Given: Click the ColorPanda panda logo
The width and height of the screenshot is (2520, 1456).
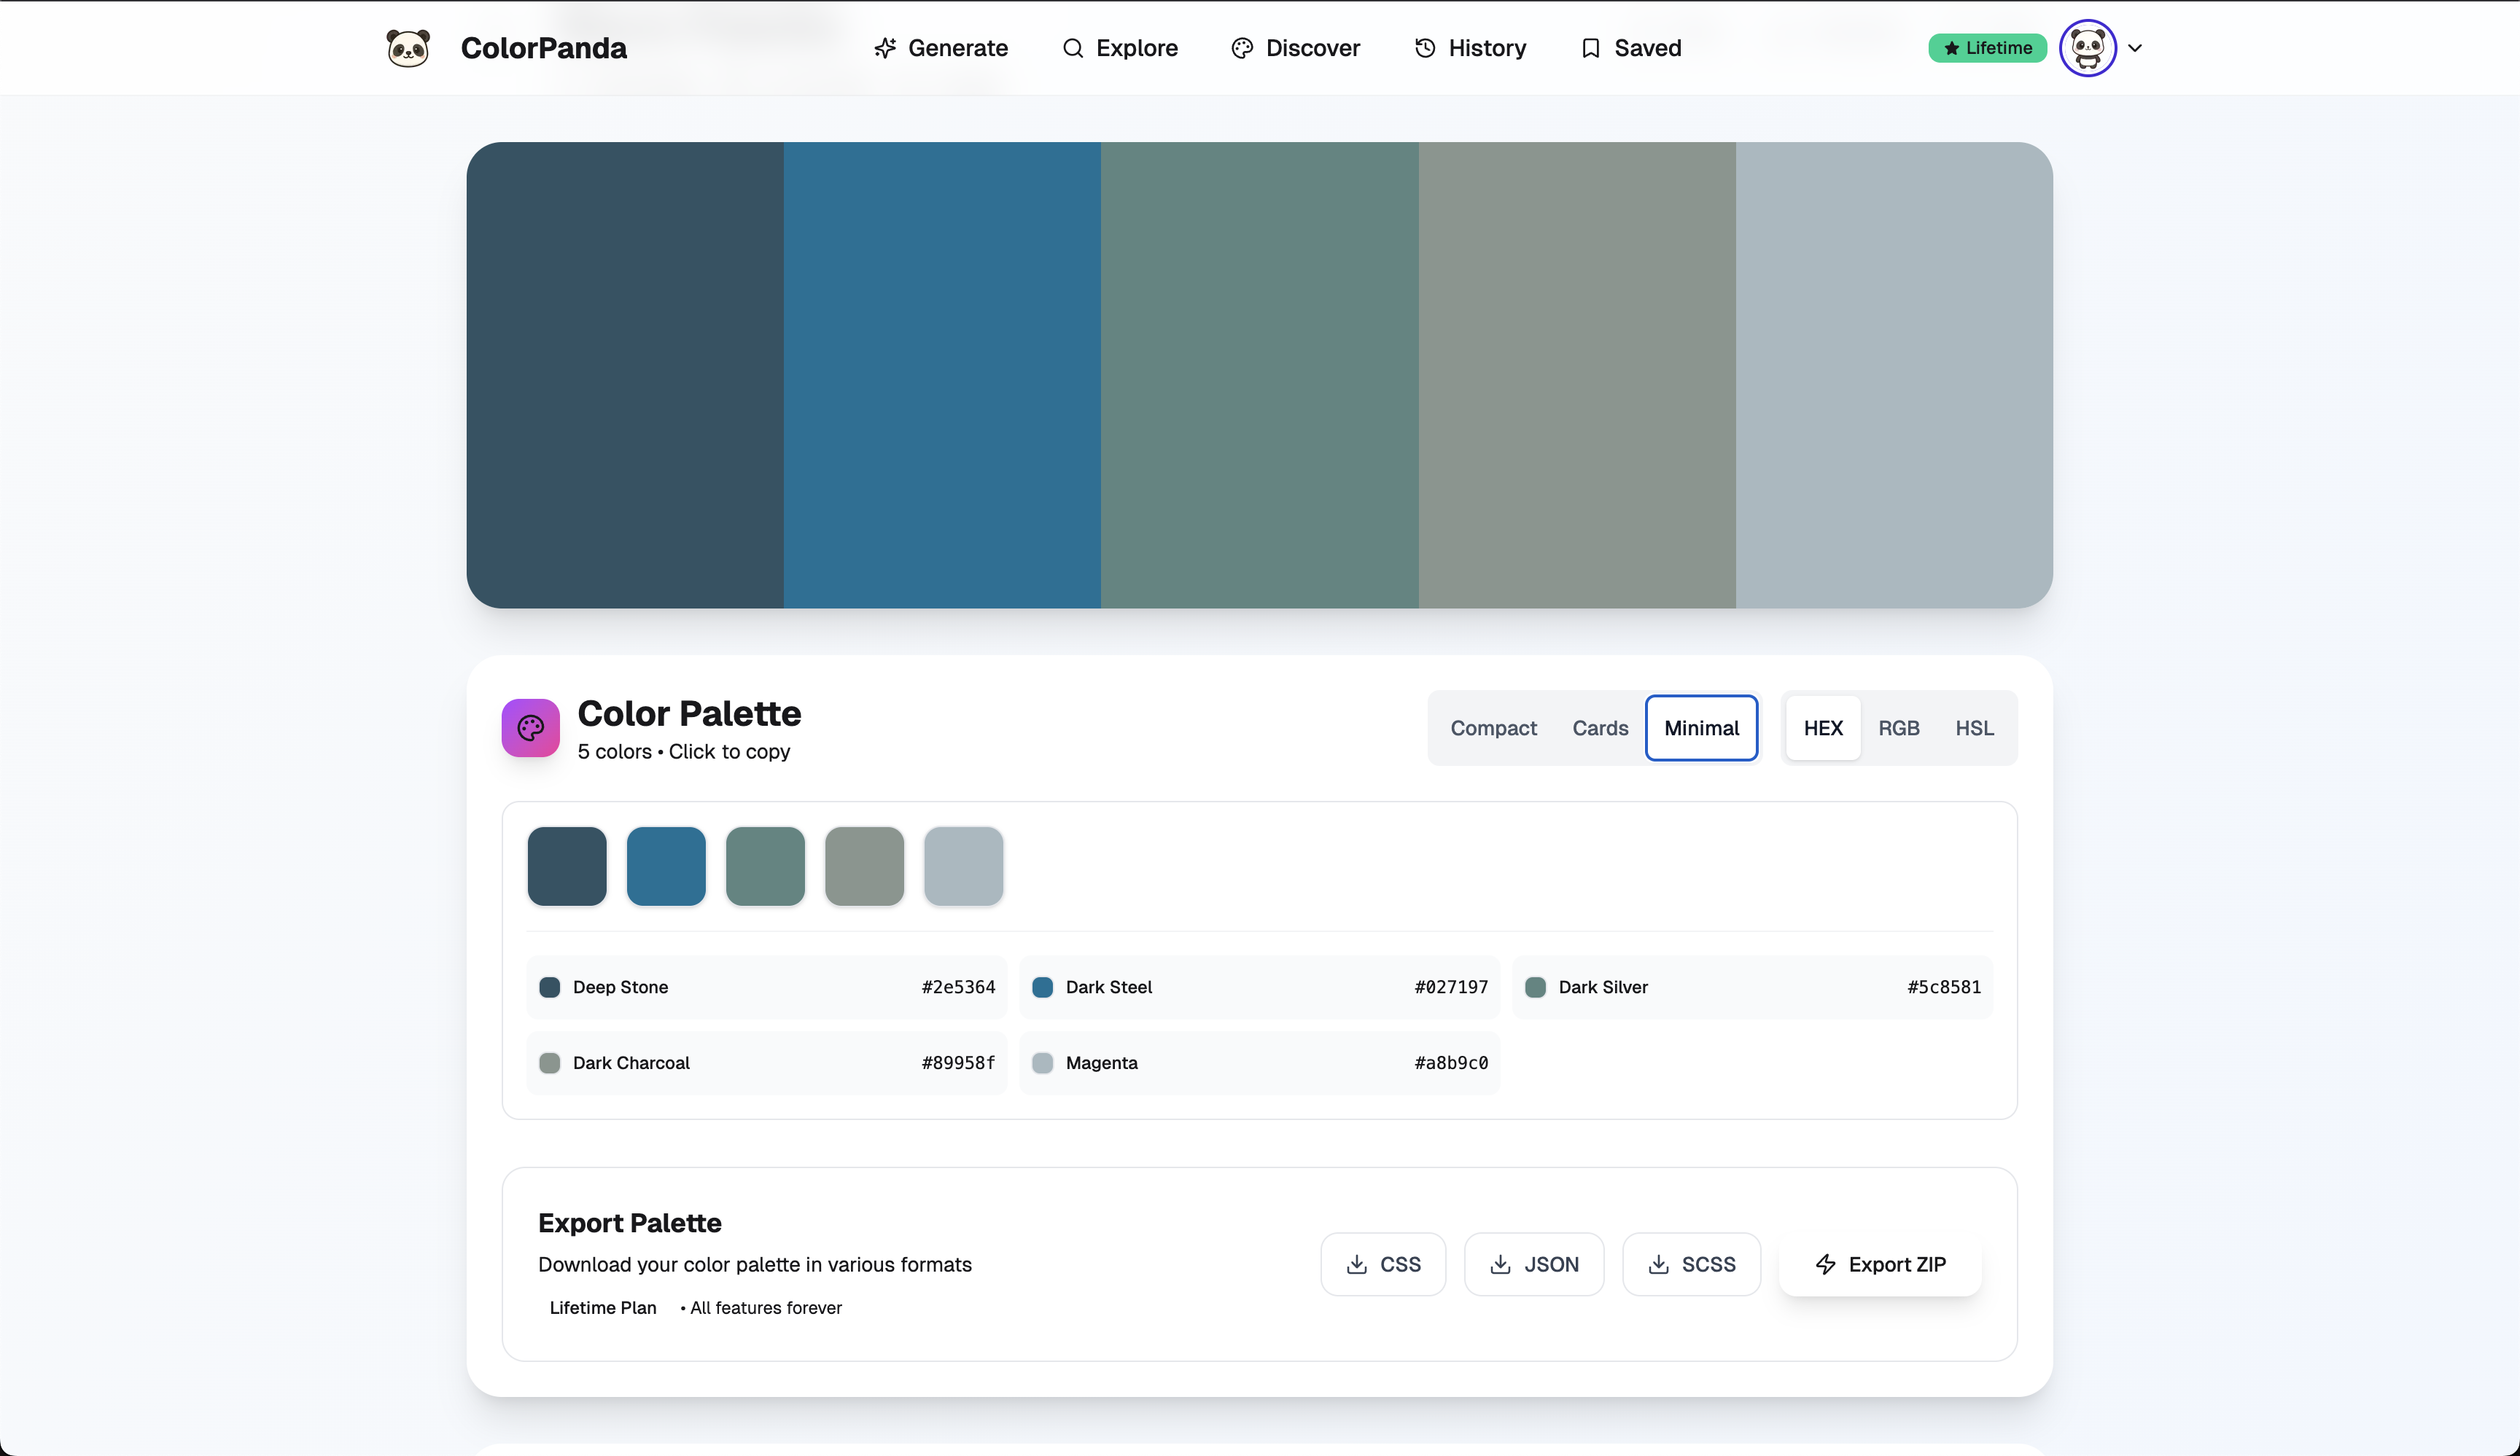Looking at the screenshot, I should tap(408, 47).
